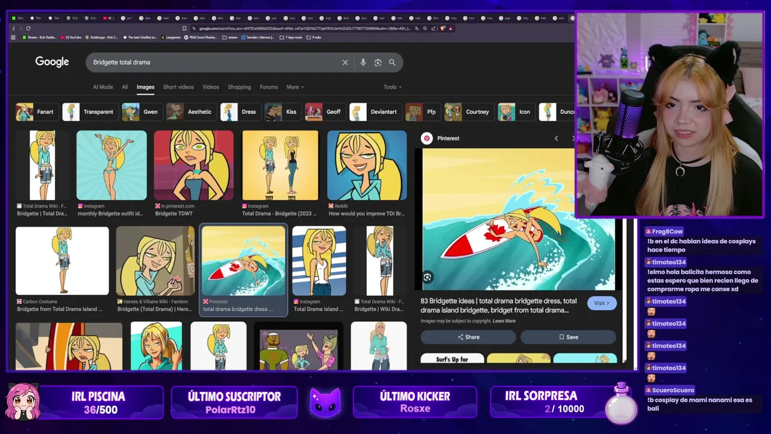Screen dimensions: 771x434
Task: Click Lens icon on preview image
Action: coord(427,277)
